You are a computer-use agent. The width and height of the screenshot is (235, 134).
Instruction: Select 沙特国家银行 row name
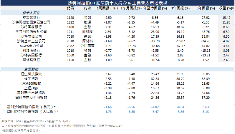(31, 27)
